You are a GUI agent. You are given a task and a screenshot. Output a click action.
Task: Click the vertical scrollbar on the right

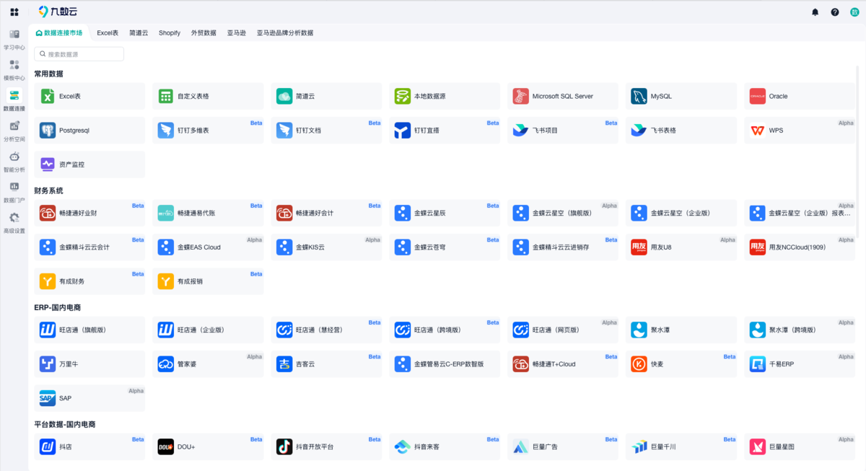(857, 151)
